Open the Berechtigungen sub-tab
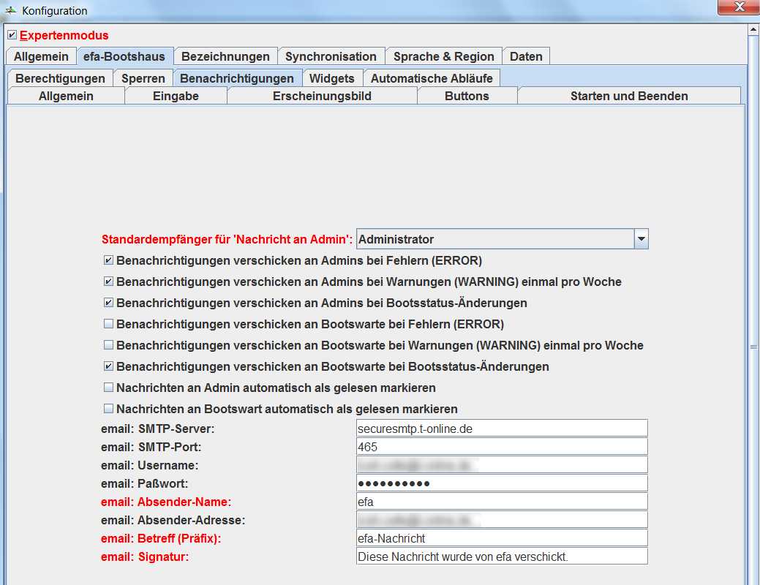Viewport: 760px width, 585px height. (60, 78)
